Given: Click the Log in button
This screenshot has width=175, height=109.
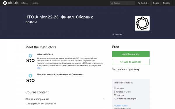Looking at the screenshot, I should [x=156, y=3].
